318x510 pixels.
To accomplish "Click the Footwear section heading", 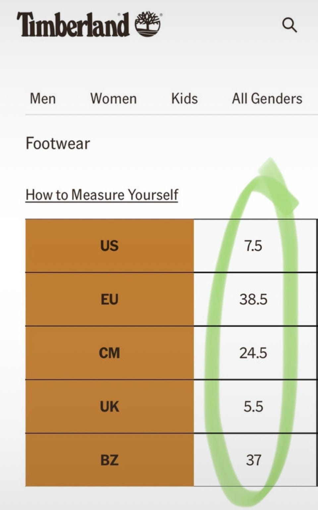I will coord(58,143).
